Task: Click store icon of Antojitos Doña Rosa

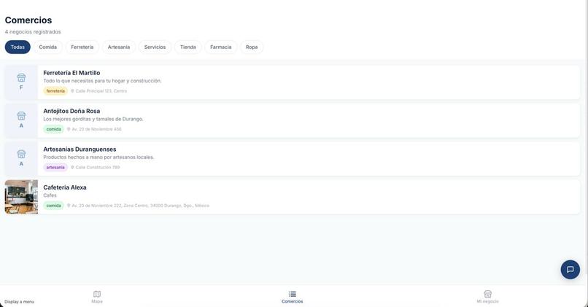Action: click(21, 116)
